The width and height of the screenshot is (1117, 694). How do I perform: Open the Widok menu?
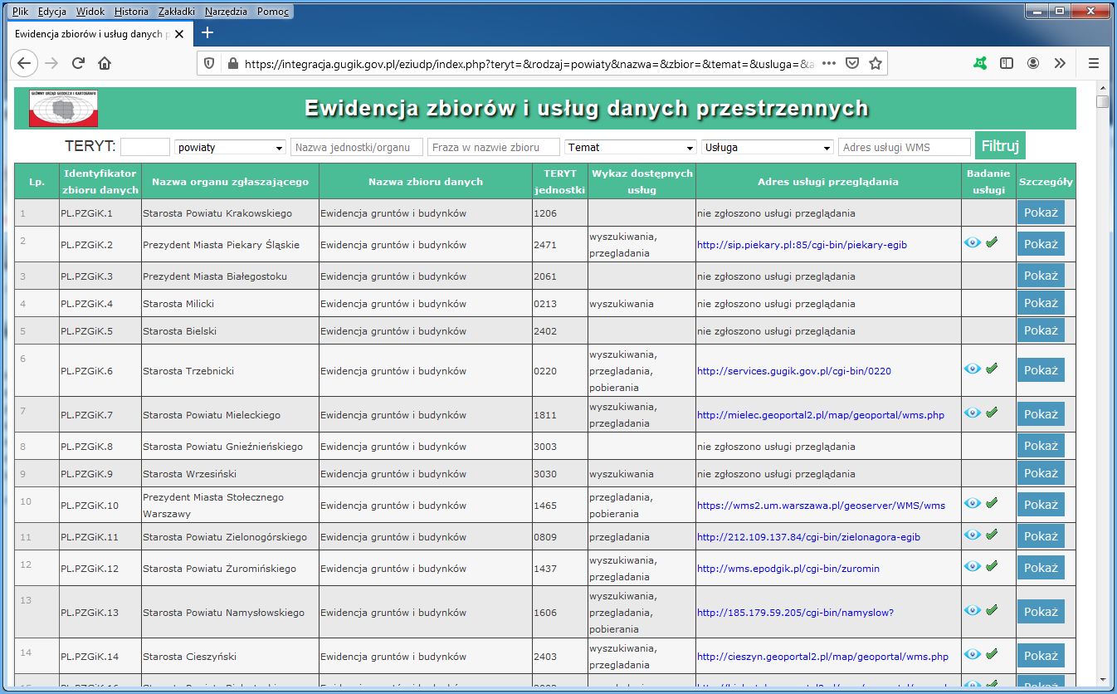[x=90, y=12]
